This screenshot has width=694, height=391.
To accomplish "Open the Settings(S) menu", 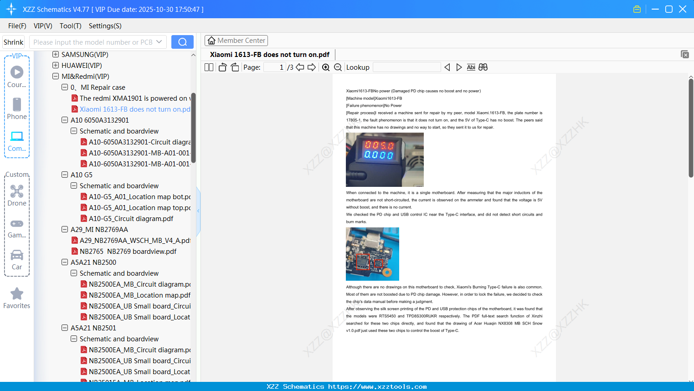I will click(x=105, y=26).
